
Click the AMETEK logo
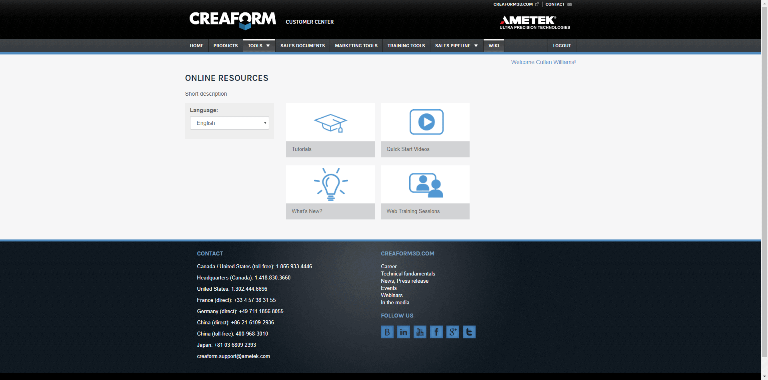(535, 22)
